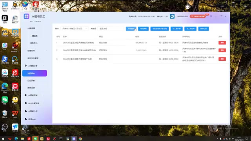Delete row 3 with the red button

[222, 59]
